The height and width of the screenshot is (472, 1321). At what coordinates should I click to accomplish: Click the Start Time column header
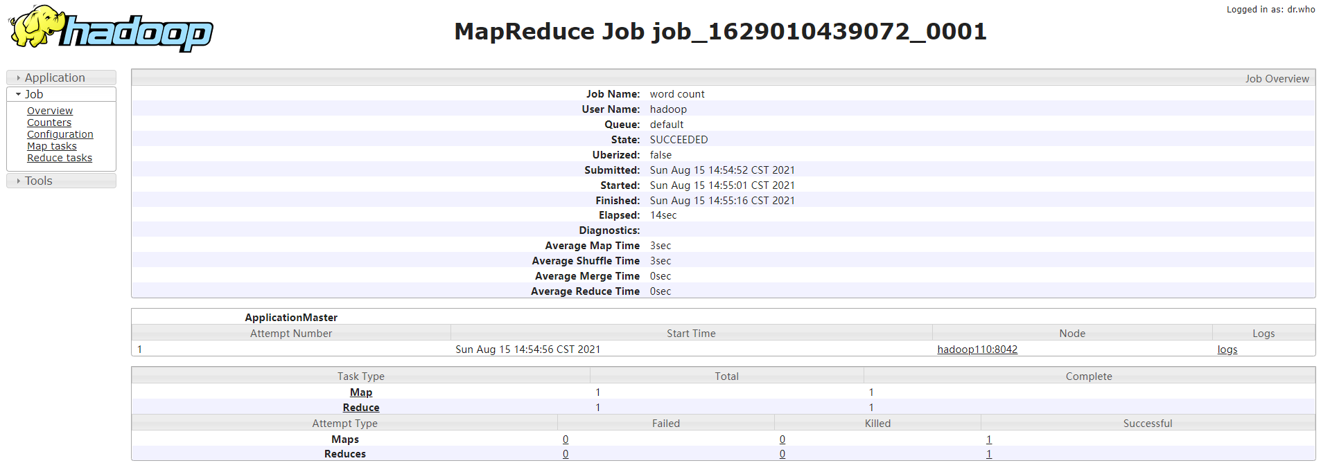[x=691, y=334]
